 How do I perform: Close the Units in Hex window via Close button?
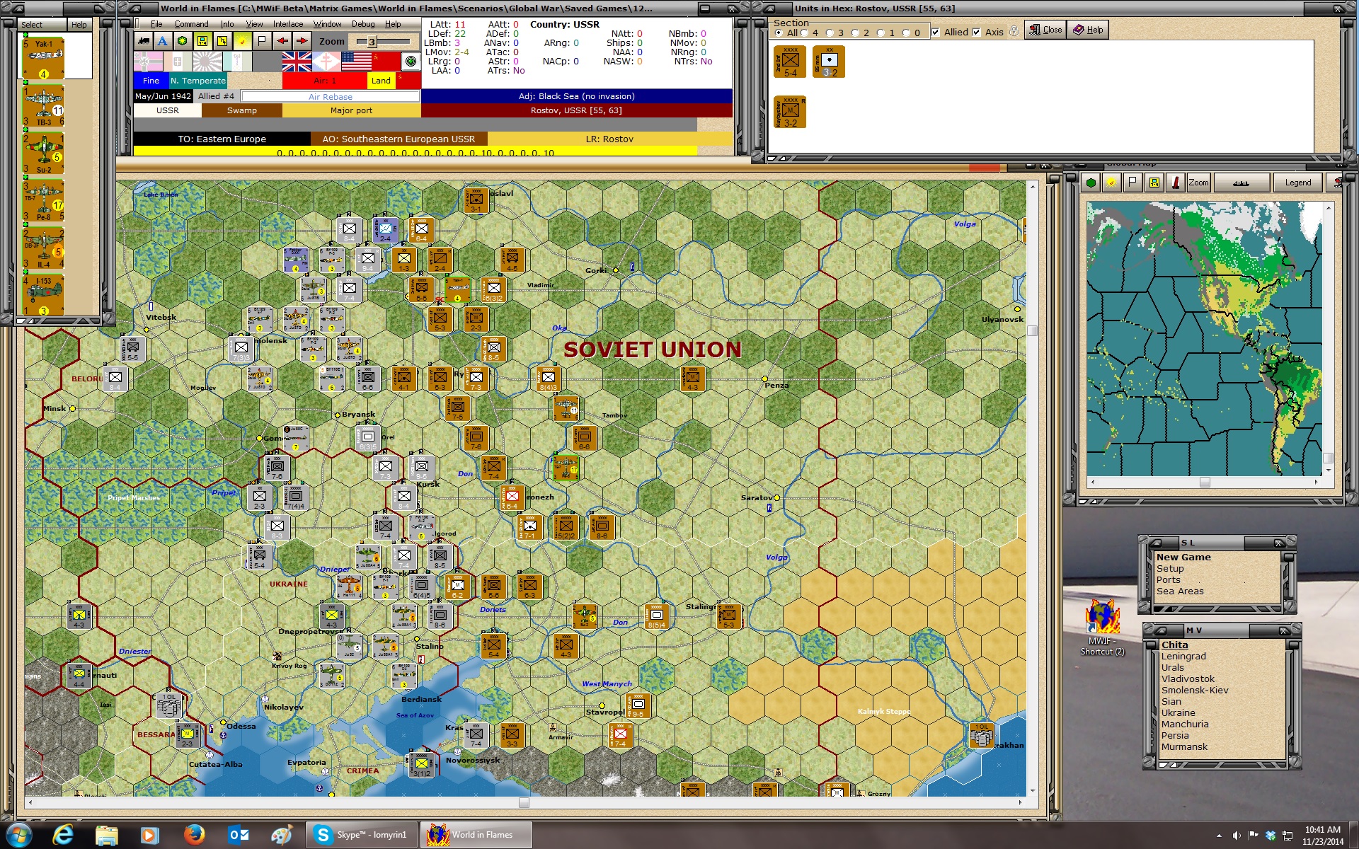[1045, 30]
